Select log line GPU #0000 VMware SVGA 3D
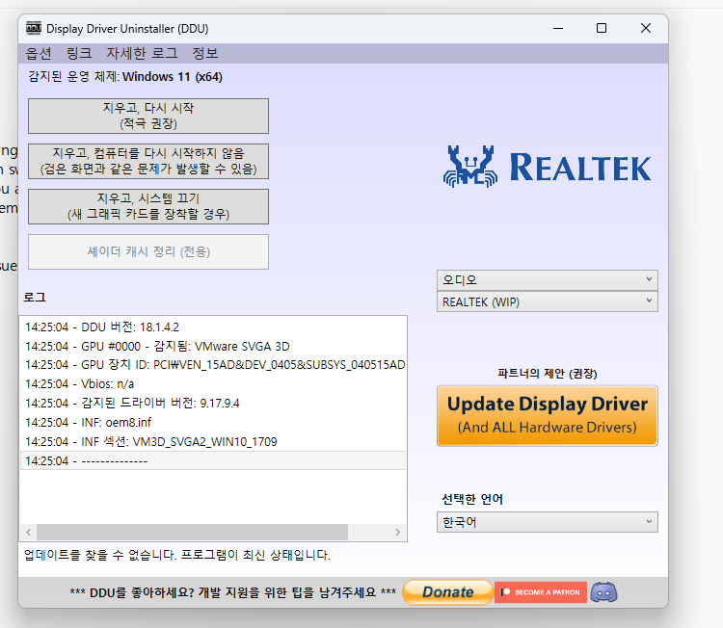 coord(213,346)
